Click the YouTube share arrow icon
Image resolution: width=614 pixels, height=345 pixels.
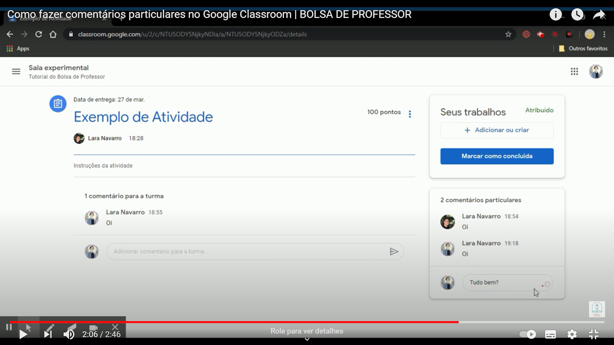[599, 15]
